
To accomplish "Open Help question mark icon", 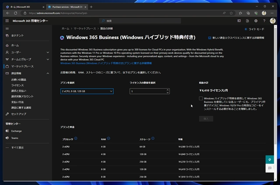I will 264,21.
